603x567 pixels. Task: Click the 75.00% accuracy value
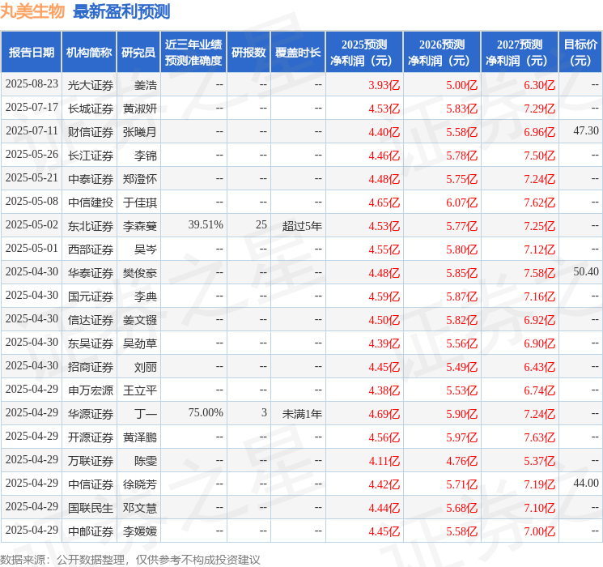pos(206,412)
